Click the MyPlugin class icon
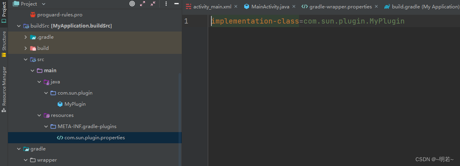 (x=60, y=104)
